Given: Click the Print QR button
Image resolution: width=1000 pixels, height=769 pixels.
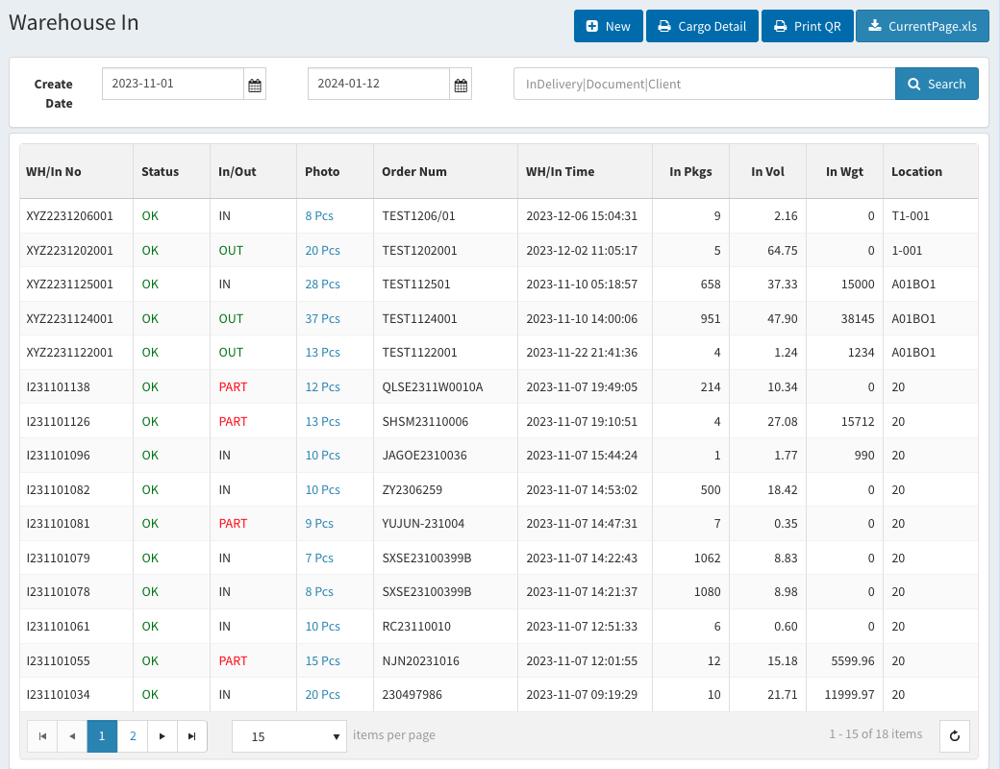Looking at the screenshot, I should tap(808, 26).
